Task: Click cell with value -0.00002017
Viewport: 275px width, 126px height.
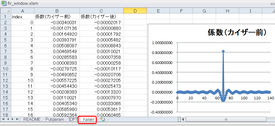Action: tap(102, 22)
